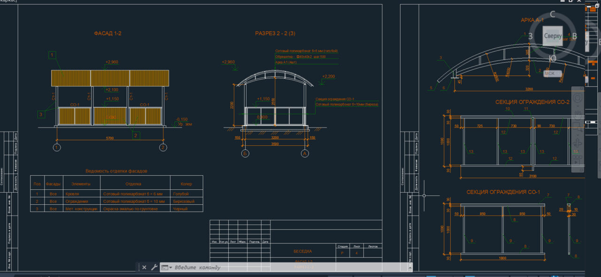Close the command line with X icon
This screenshot has height=277, width=601.
pos(144,268)
